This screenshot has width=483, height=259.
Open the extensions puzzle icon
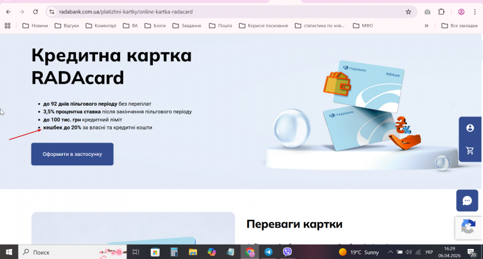441,12
